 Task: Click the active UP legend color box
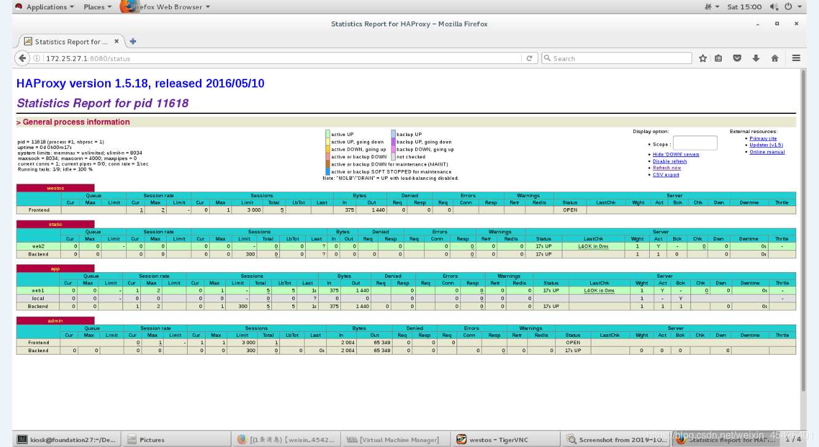pyautogui.click(x=328, y=134)
